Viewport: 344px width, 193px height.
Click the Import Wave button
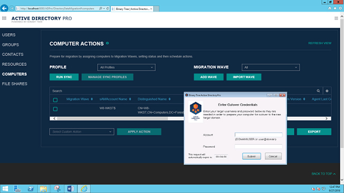point(244,77)
